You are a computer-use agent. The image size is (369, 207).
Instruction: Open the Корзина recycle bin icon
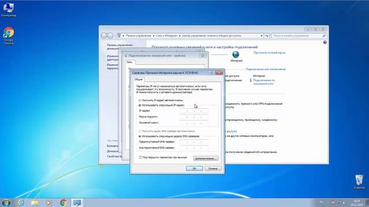(x=359, y=182)
